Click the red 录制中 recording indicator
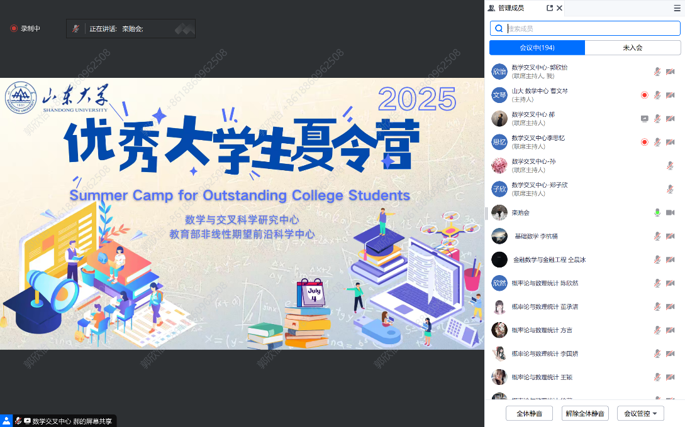The image size is (685, 427). tap(25, 28)
